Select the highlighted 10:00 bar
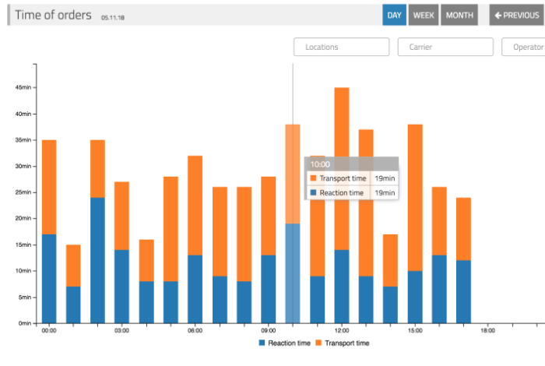This screenshot has height=366, width=545. (293, 223)
